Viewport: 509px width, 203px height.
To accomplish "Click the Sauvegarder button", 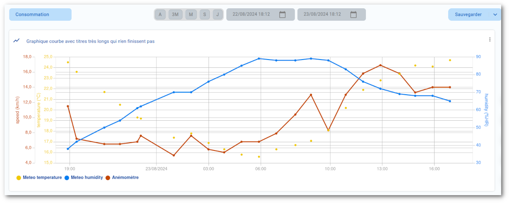I will tap(468, 14).
